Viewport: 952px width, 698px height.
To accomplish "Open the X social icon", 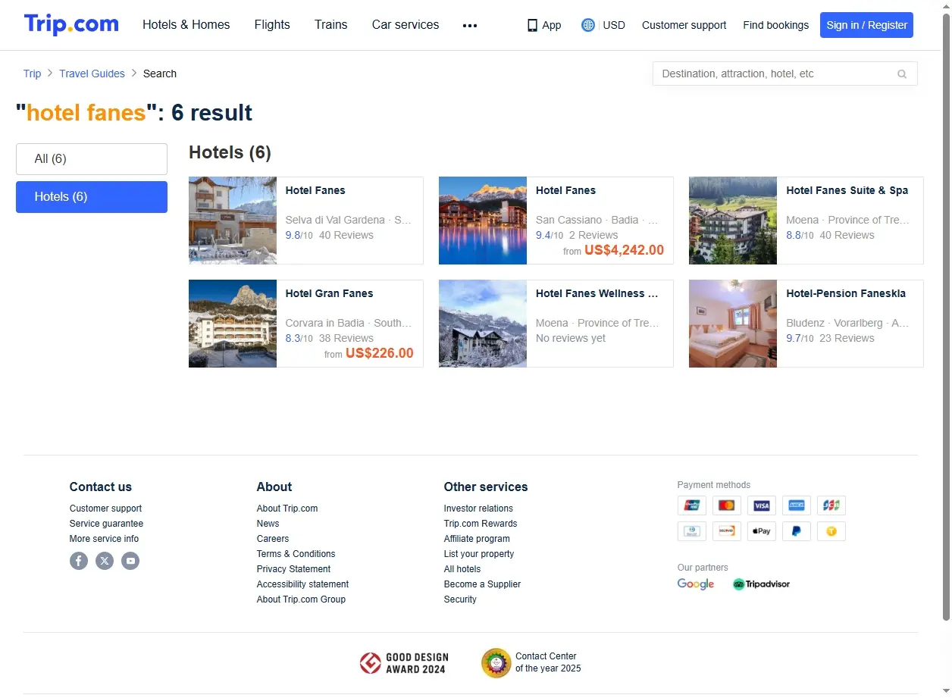I will (x=105, y=561).
